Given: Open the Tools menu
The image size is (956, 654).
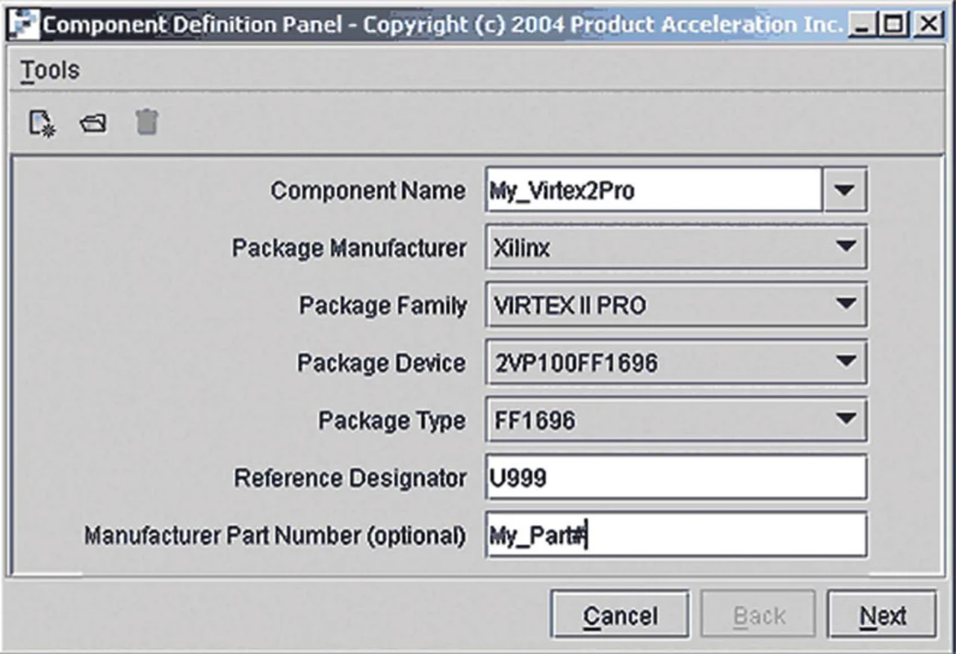Looking at the screenshot, I should pos(49,70).
